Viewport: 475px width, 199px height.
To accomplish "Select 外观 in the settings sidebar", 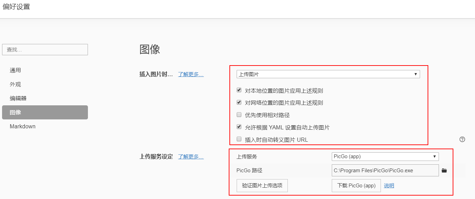I will point(45,84).
